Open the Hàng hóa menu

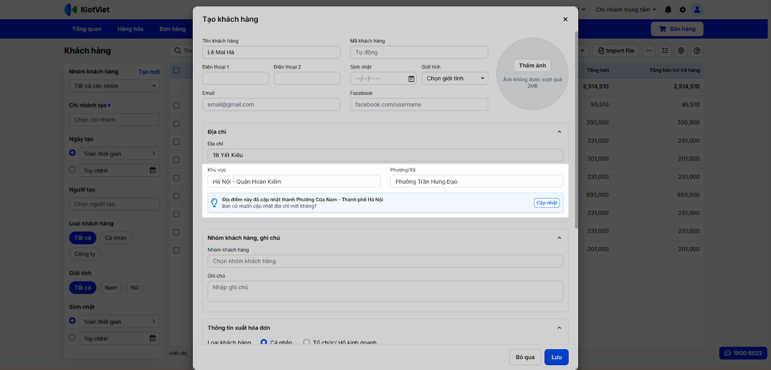pyautogui.click(x=130, y=29)
